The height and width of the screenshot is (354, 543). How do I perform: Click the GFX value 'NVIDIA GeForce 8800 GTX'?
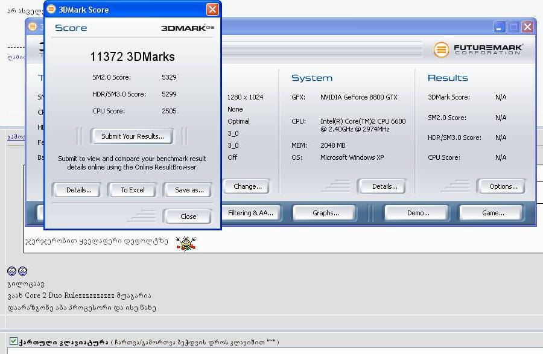[x=359, y=97]
